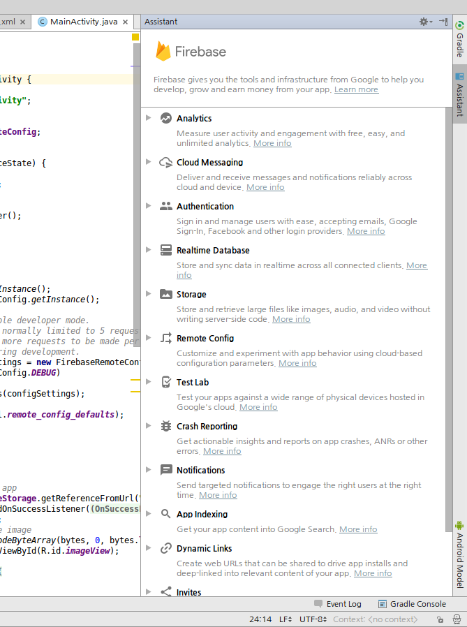Open Analytics More info link
Image resolution: width=467 pixels, height=627 pixels.
(272, 143)
